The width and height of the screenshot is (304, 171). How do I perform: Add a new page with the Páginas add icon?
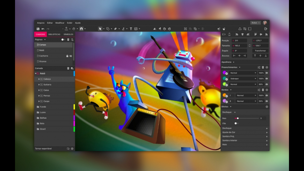tap(72, 39)
